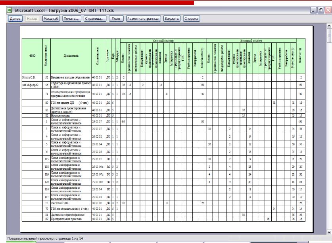
Task: Click 'Стандартизация и сертификация' discipline cell
Action: [x=71, y=94]
